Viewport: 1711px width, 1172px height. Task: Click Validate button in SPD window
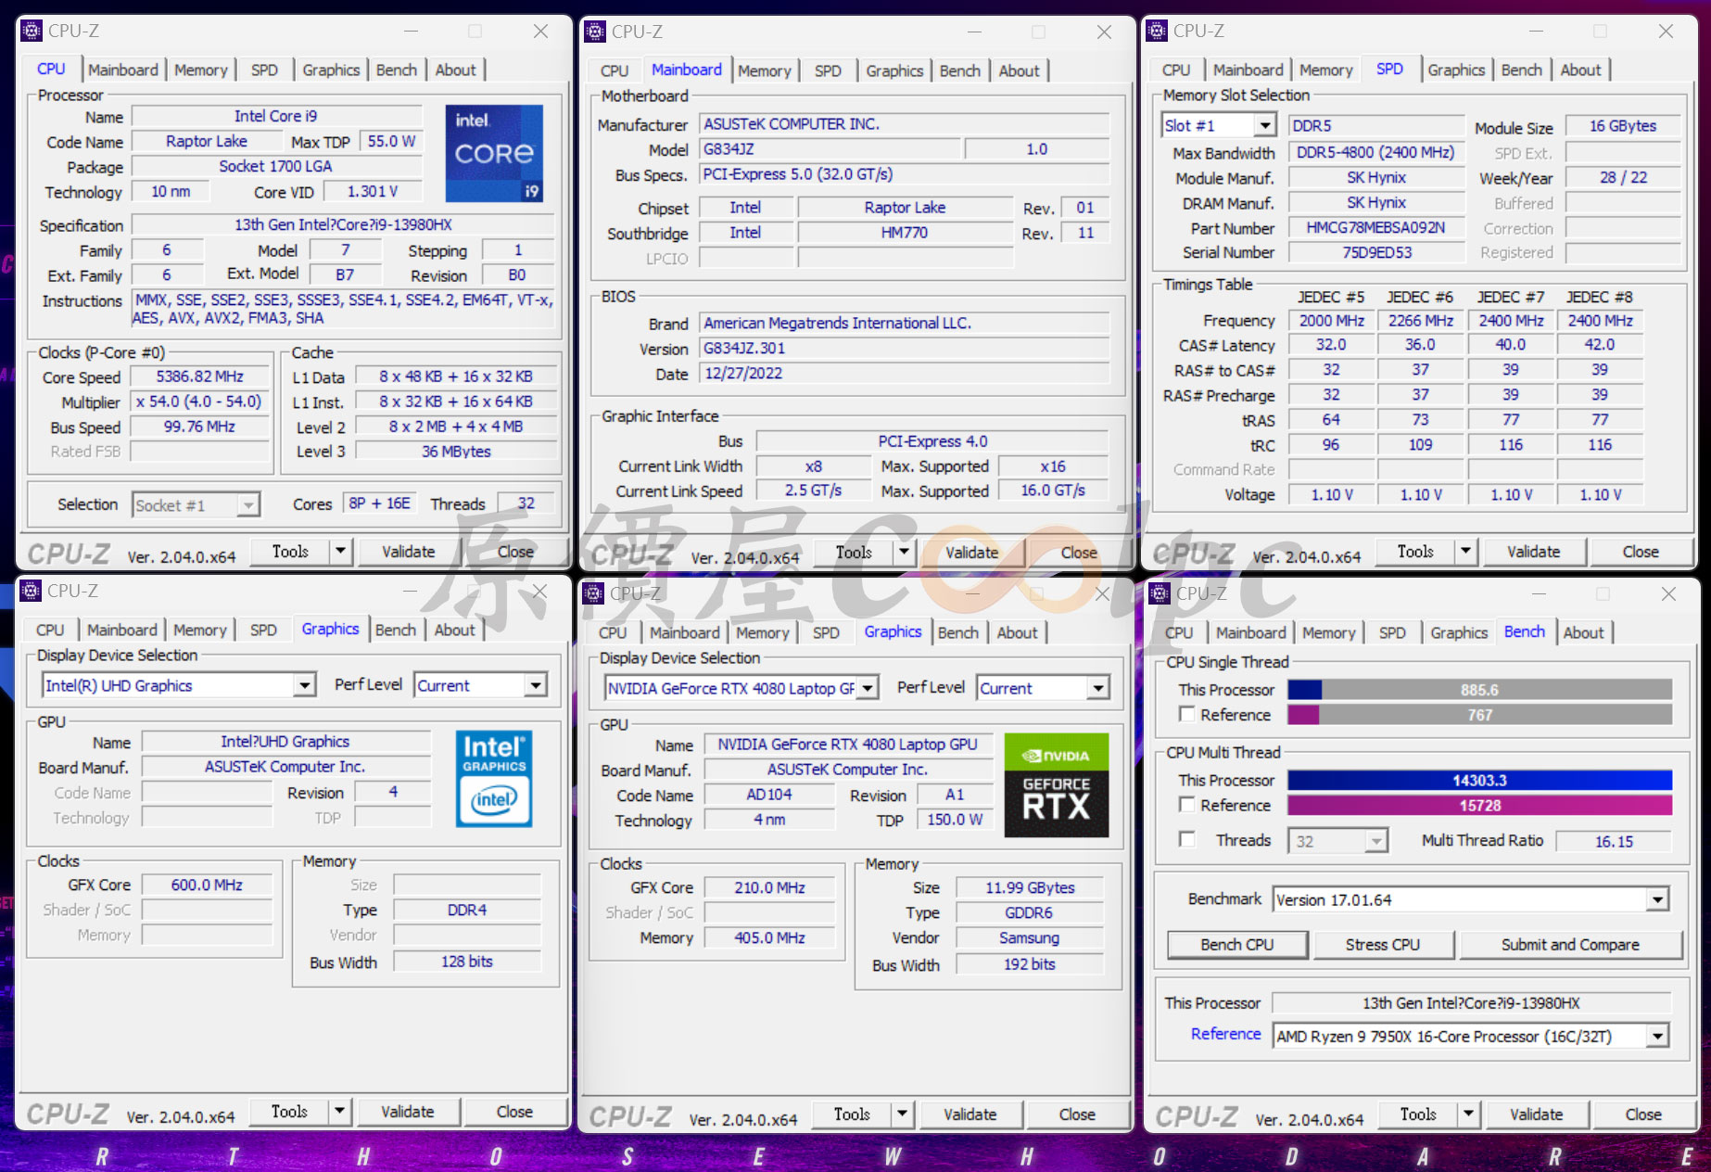[x=1534, y=551]
